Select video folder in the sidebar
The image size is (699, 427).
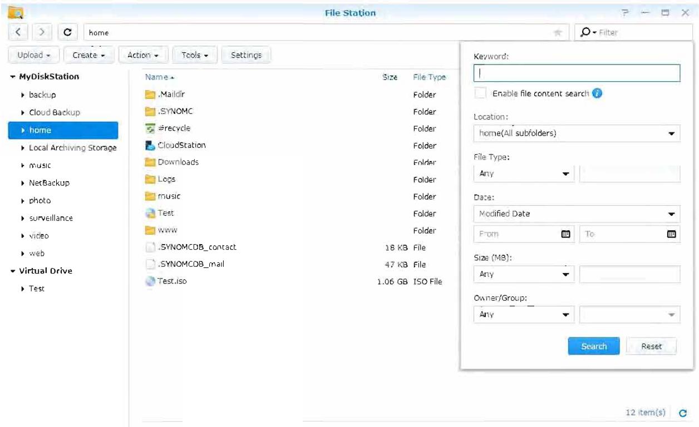(39, 236)
